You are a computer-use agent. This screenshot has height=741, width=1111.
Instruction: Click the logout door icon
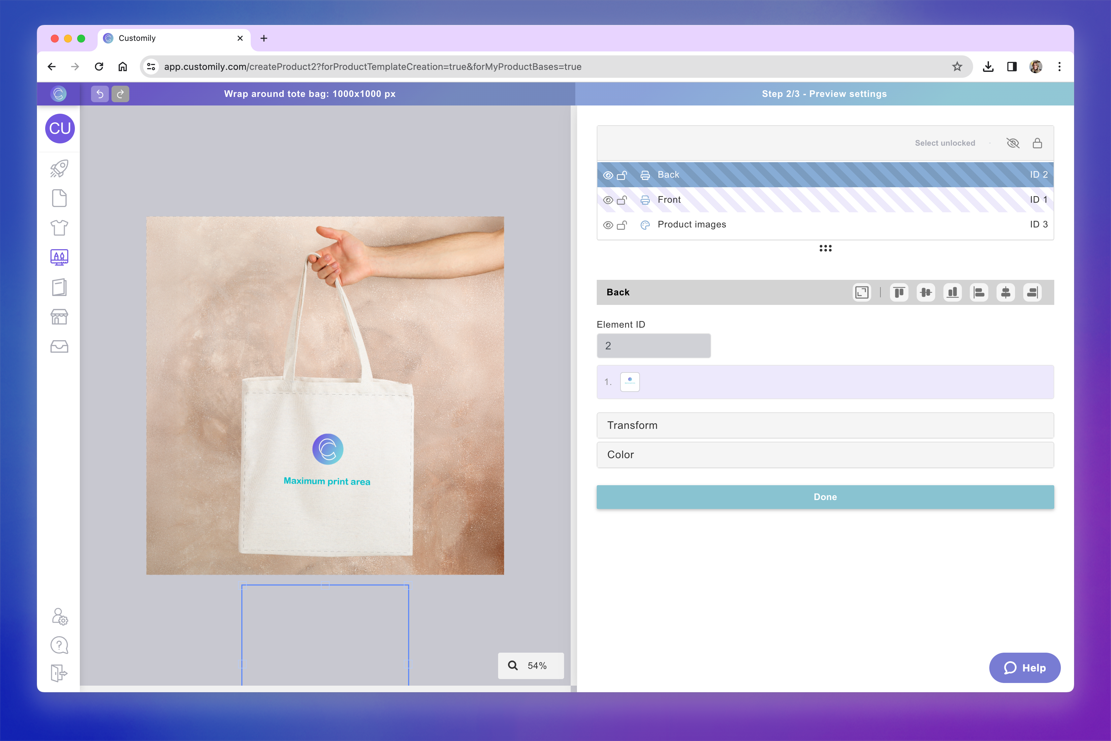[59, 673]
